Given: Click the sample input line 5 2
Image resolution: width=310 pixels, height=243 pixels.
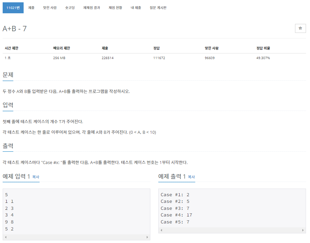Looking at the screenshot, I should [9, 229].
